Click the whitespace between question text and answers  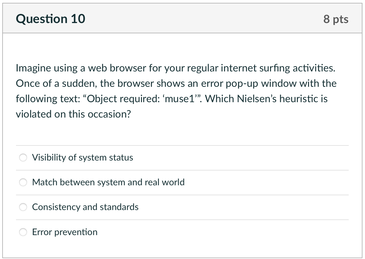(182, 131)
